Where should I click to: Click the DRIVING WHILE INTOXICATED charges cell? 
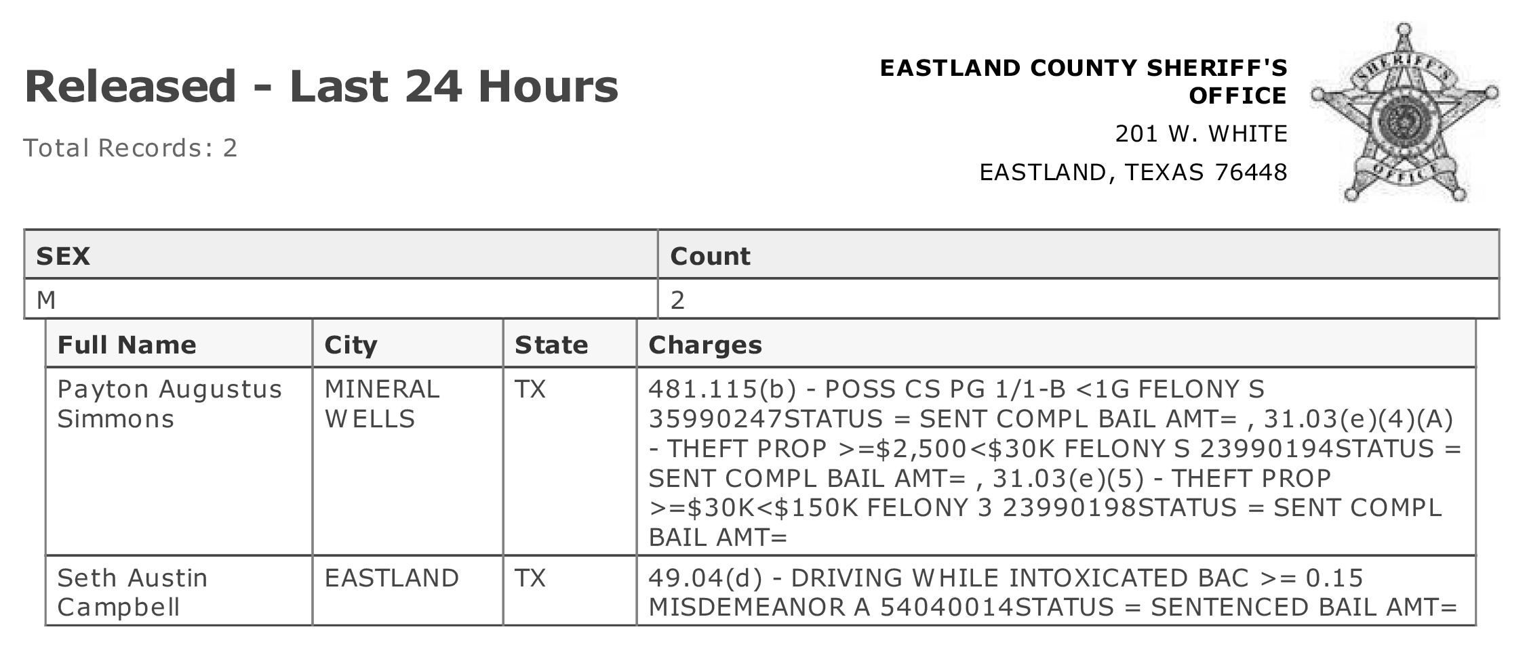[x=1056, y=591]
